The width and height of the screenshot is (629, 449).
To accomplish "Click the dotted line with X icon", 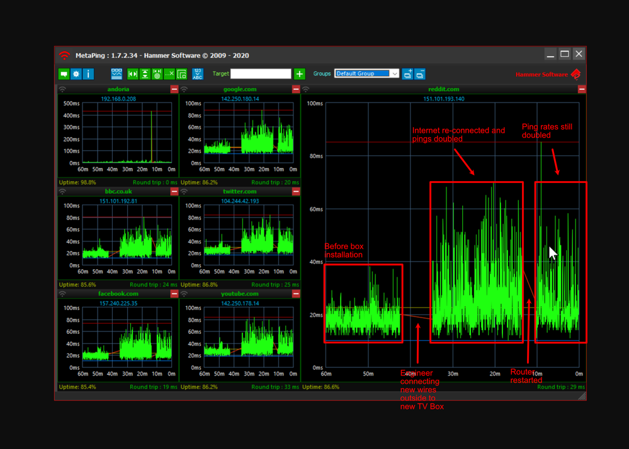I will (169, 74).
